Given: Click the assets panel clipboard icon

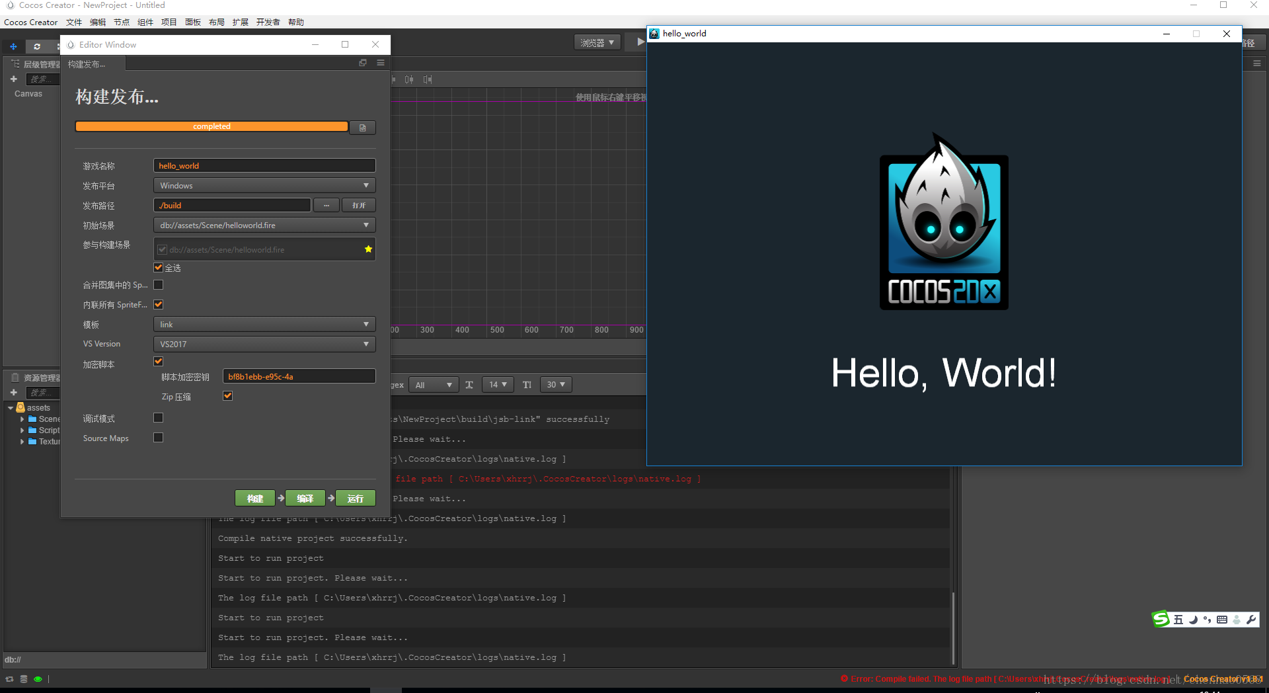Looking at the screenshot, I should pos(15,378).
